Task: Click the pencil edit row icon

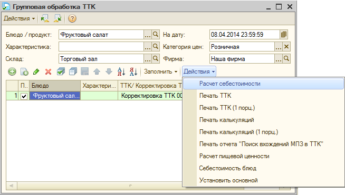Action: coord(36,71)
